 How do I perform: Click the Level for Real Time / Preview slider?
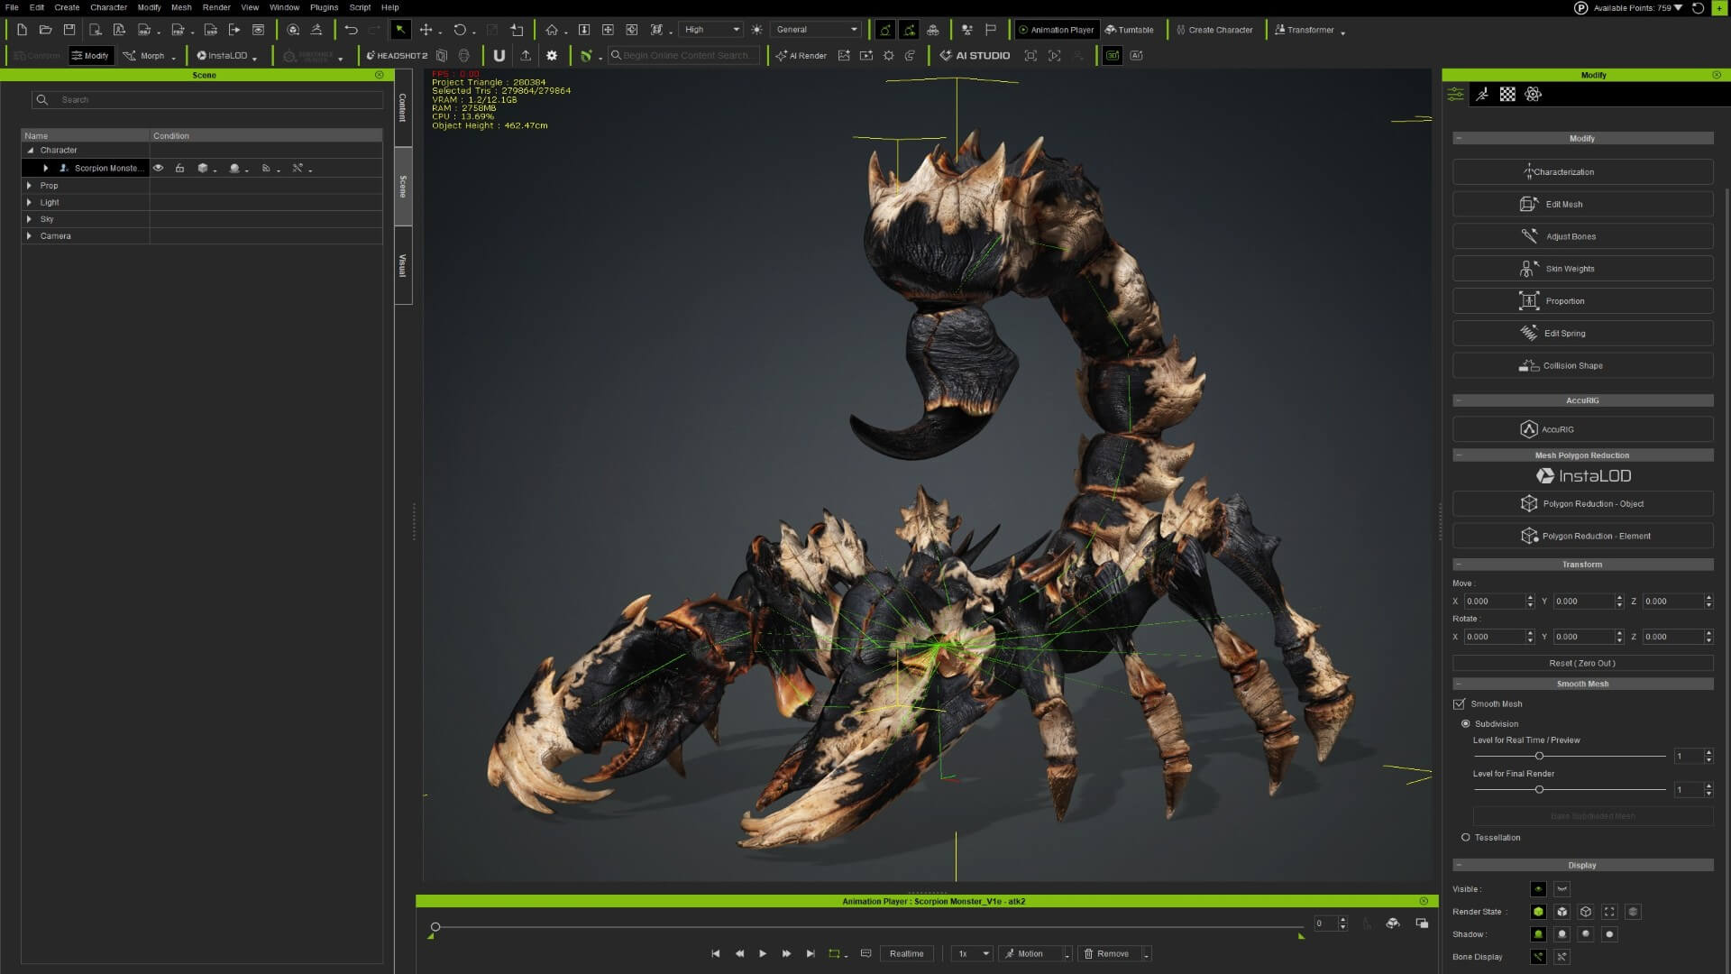[x=1570, y=757]
